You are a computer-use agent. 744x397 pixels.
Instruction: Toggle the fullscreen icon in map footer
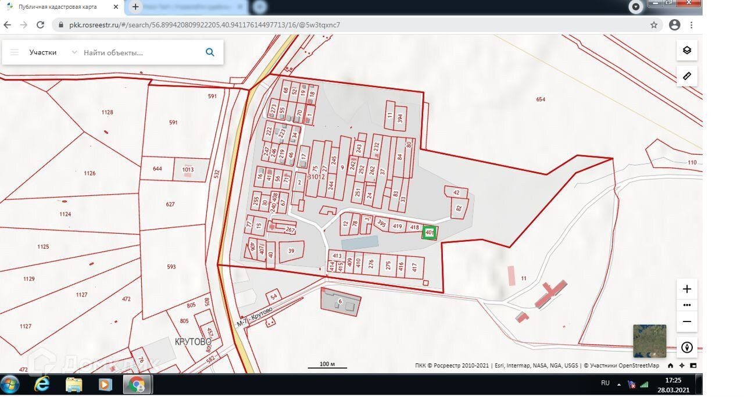(x=693, y=366)
